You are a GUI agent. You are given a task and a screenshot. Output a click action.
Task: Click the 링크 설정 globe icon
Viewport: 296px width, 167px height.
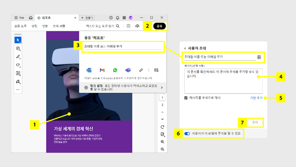pyautogui.click(x=86, y=87)
